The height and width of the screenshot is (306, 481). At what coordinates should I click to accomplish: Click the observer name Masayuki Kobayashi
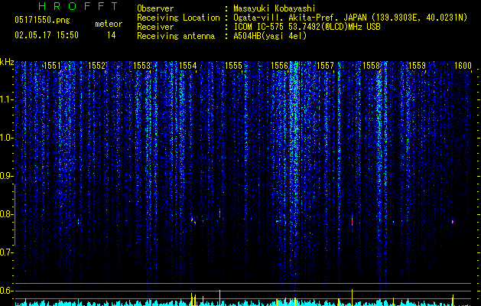coord(275,8)
